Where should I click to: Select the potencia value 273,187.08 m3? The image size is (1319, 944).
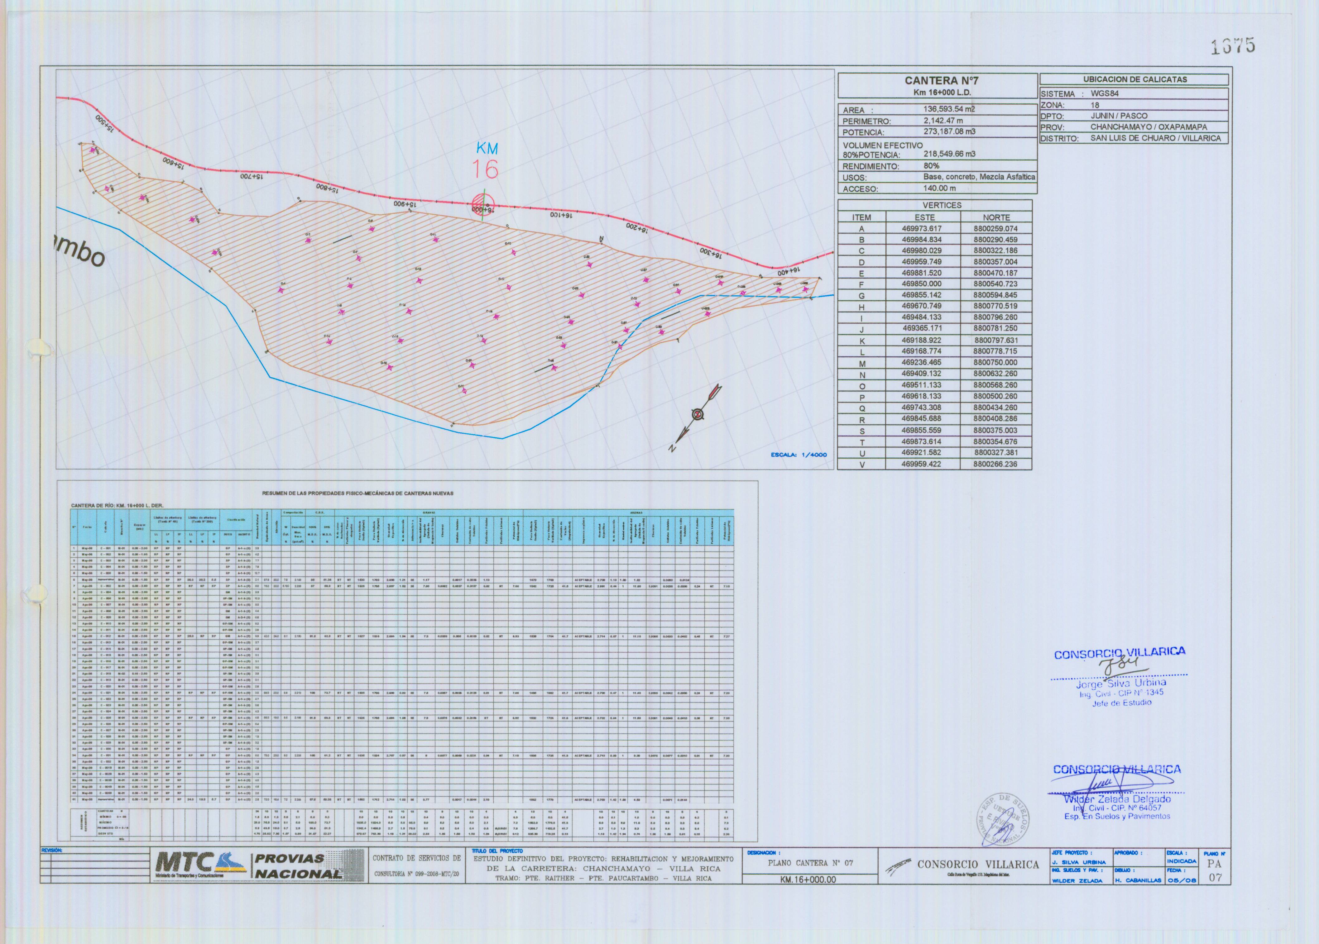(x=949, y=131)
